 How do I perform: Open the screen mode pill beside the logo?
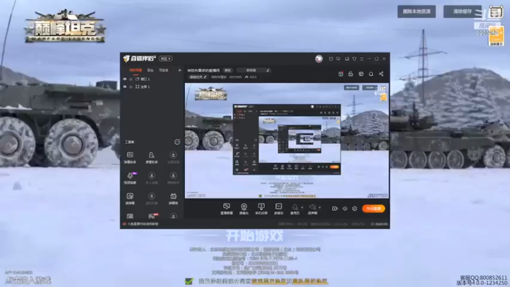[166, 59]
